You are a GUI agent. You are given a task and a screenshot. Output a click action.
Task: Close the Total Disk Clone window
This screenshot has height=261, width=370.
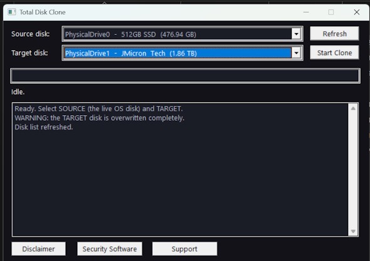pos(357,12)
